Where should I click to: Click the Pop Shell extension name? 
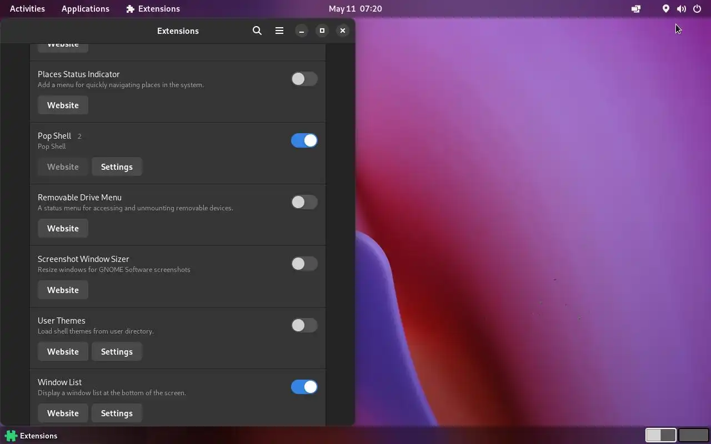click(54, 136)
